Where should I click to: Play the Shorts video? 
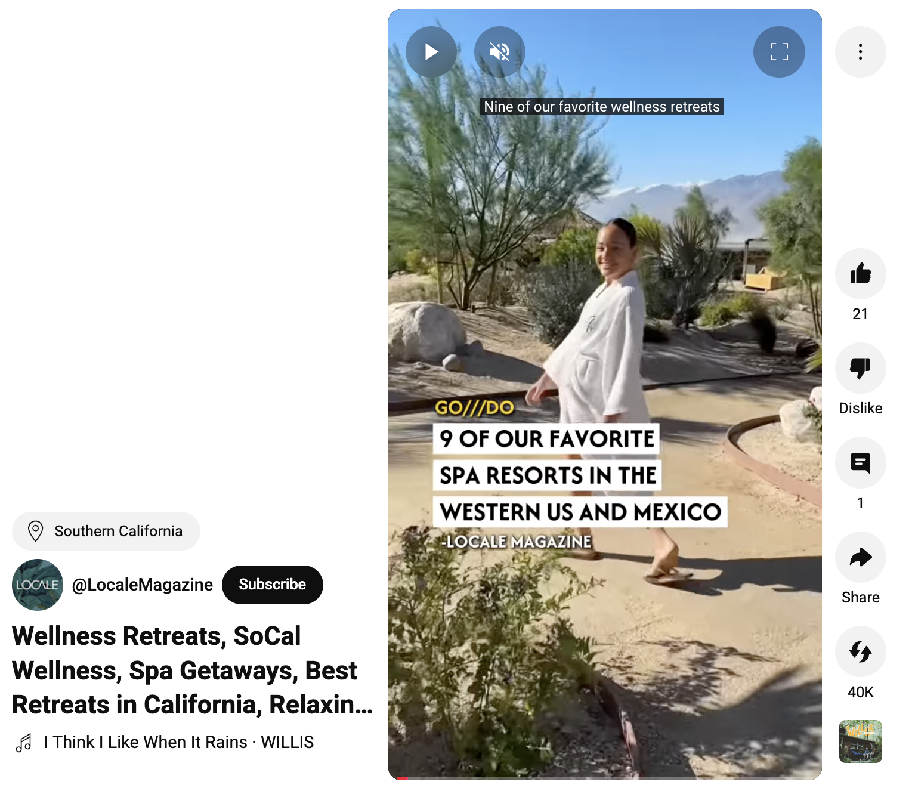(431, 52)
